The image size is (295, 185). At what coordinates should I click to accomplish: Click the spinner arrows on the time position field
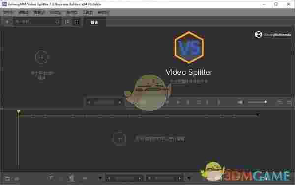click(x=120, y=102)
